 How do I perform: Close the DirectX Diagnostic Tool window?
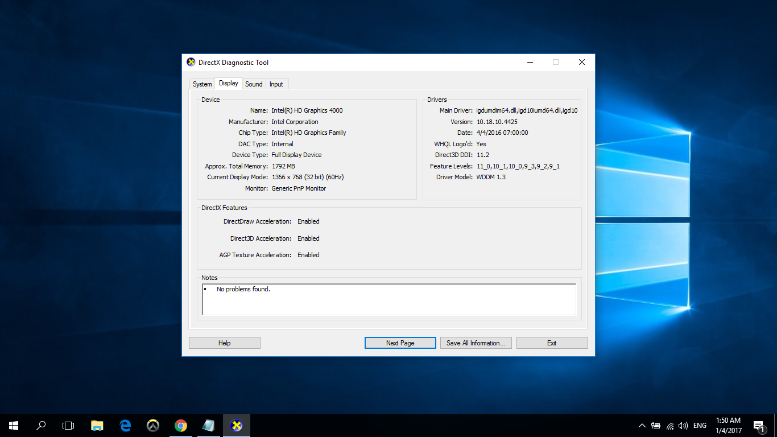(x=582, y=62)
